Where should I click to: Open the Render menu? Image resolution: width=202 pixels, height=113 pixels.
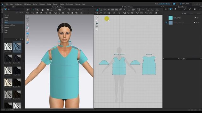pos(55,4)
